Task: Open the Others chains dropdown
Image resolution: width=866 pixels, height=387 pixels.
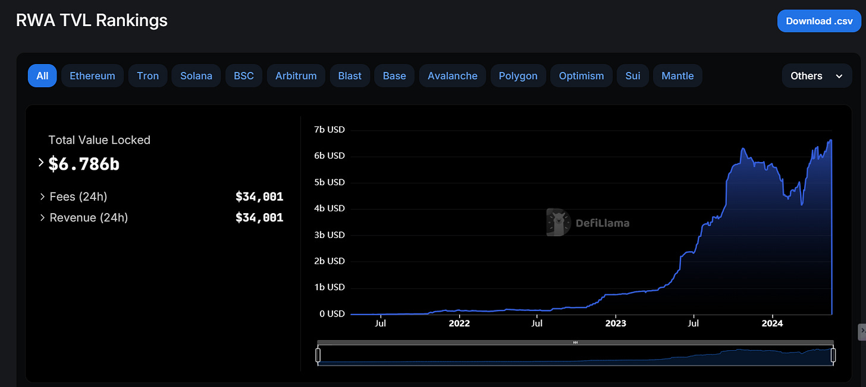Action: coord(817,76)
